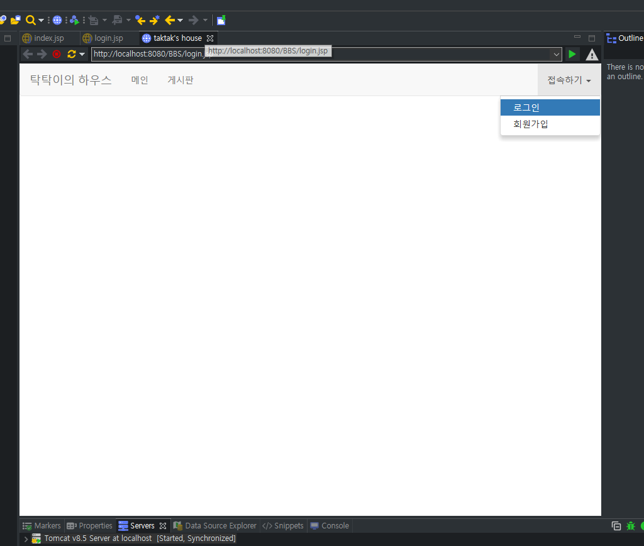Expand the Tomcat v8.5 Server entry
This screenshot has width=644, height=546.
26,538
